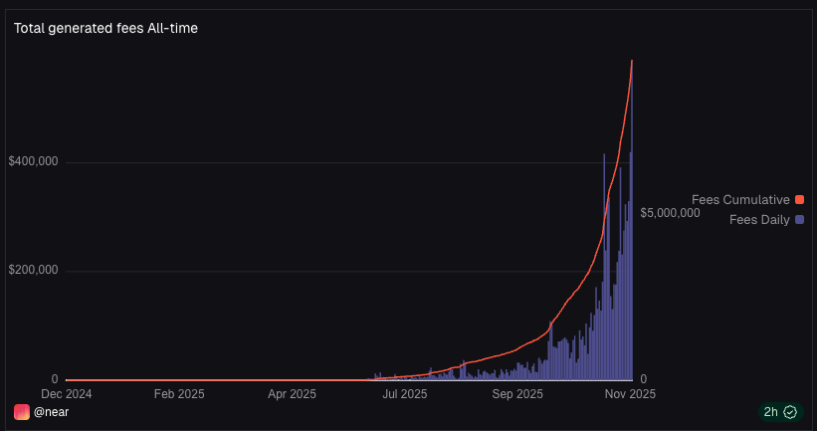Toggle the Fees Daily legend series
Image resolution: width=817 pixels, height=431 pixels.
click(x=759, y=219)
